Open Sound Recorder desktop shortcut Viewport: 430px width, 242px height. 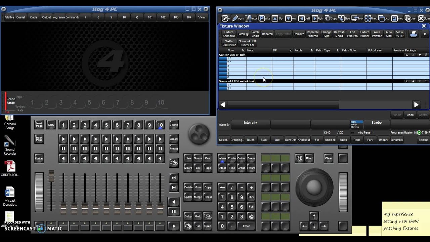(x=10, y=145)
